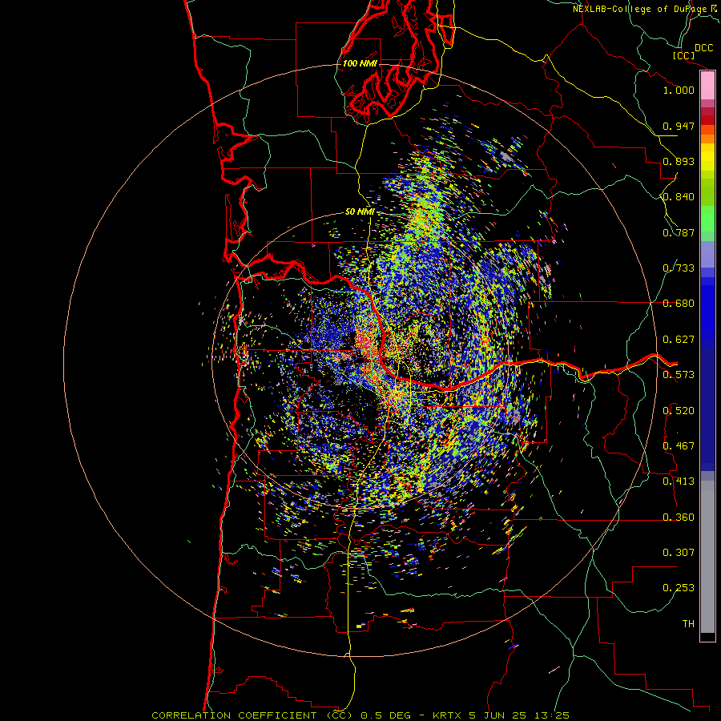Select the 1.000 scale value
The image size is (721, 721).
point(679,90)
